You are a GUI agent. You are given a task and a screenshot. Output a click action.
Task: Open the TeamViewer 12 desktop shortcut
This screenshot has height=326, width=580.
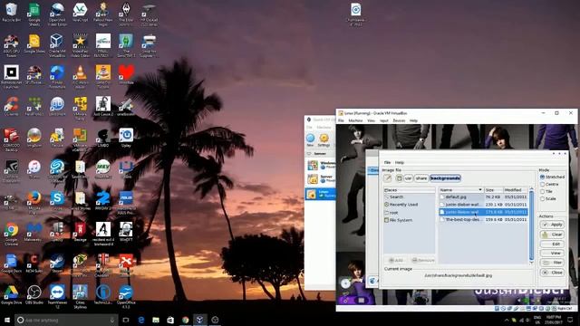(57, 296)
